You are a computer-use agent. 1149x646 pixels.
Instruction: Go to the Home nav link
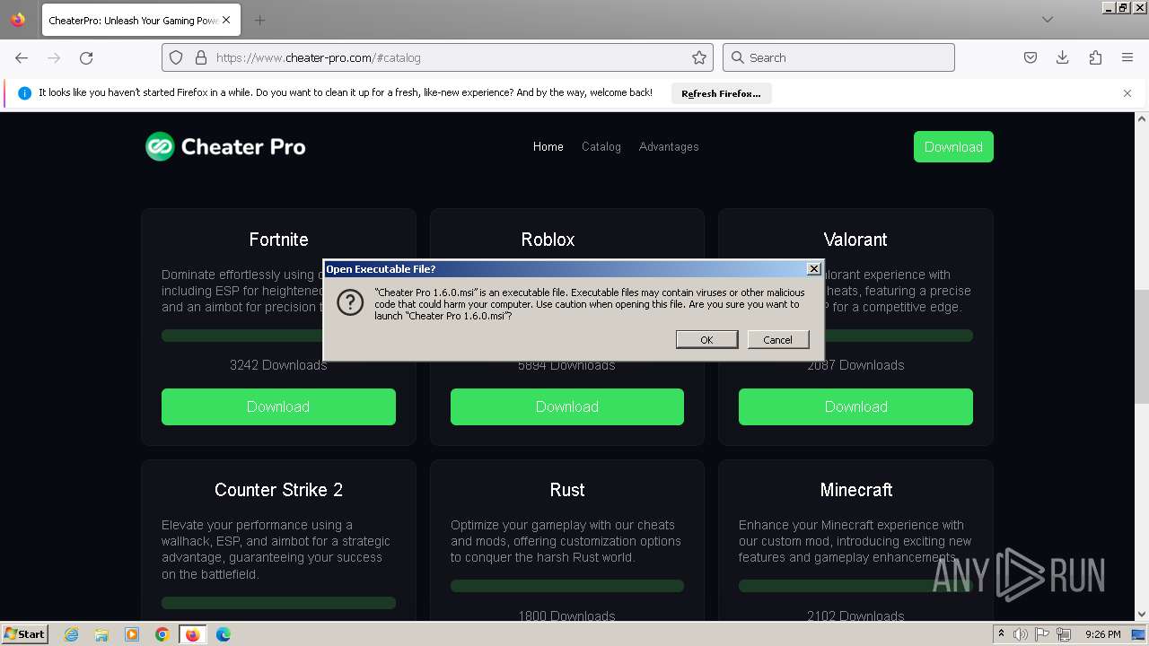[548, 146]
